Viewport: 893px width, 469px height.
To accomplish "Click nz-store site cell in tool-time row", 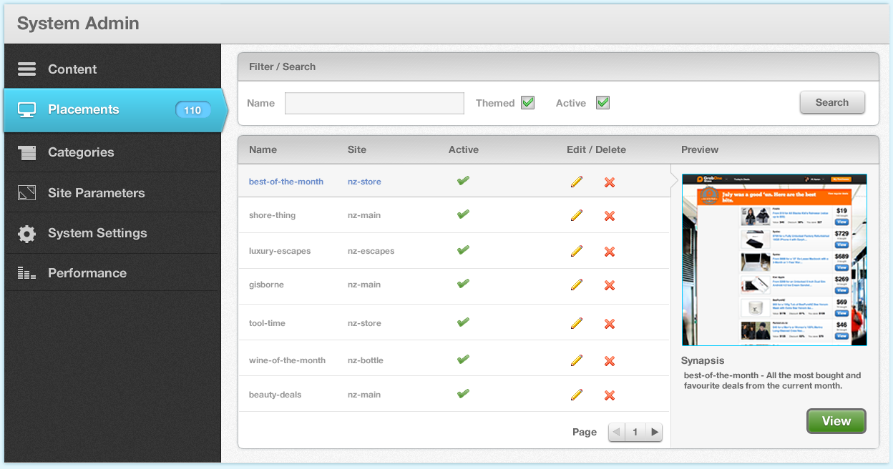I will pyautogui.click(x=364, y=323).
